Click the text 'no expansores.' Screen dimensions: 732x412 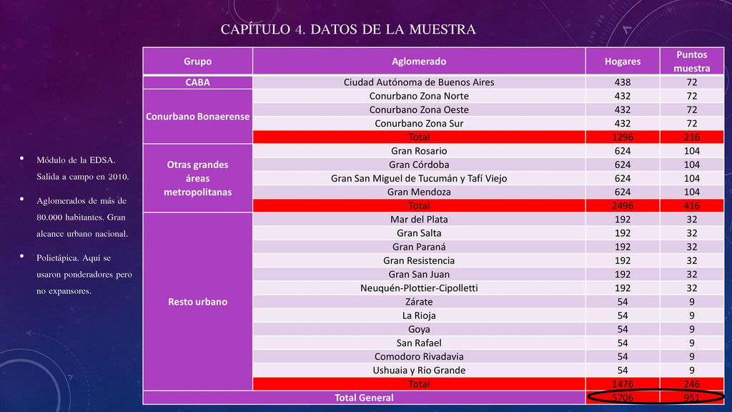[64, 291]
